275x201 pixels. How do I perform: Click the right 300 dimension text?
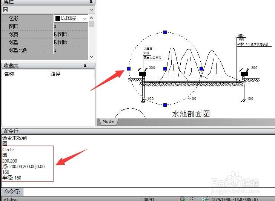click(x=254, y=68)
